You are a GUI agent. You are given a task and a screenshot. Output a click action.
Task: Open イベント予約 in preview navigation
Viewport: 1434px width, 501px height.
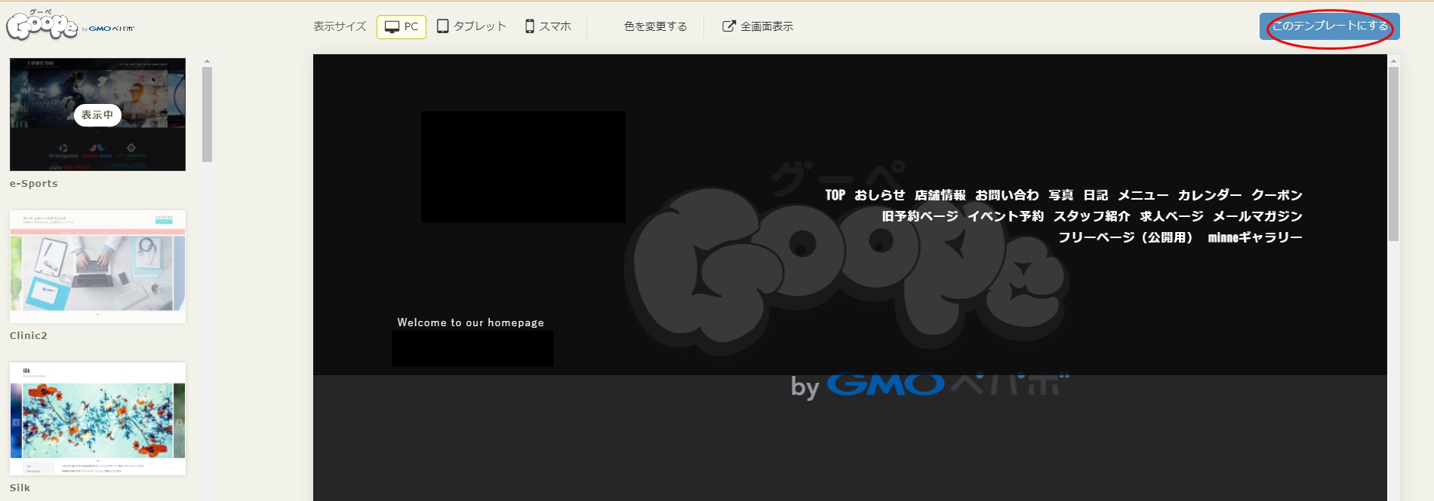pyautogui.click(x=1005, y=216)
